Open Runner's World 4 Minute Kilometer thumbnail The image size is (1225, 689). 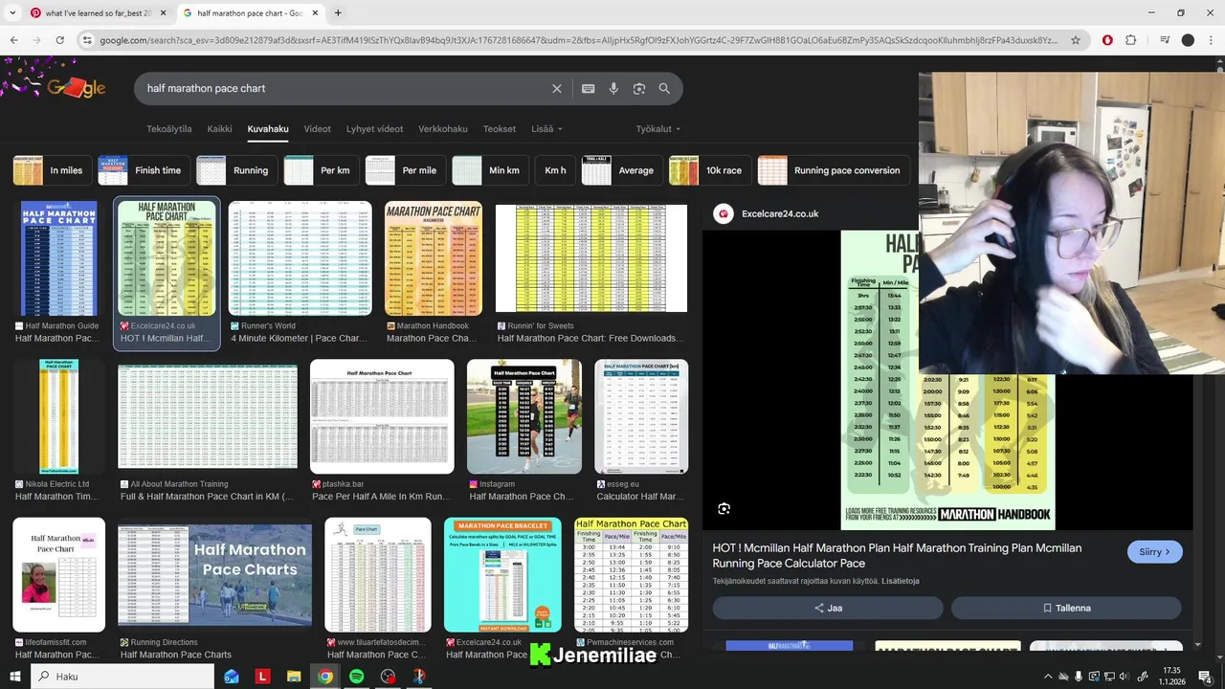pos(300,258)
